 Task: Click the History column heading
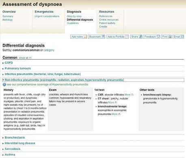[9, 90]
